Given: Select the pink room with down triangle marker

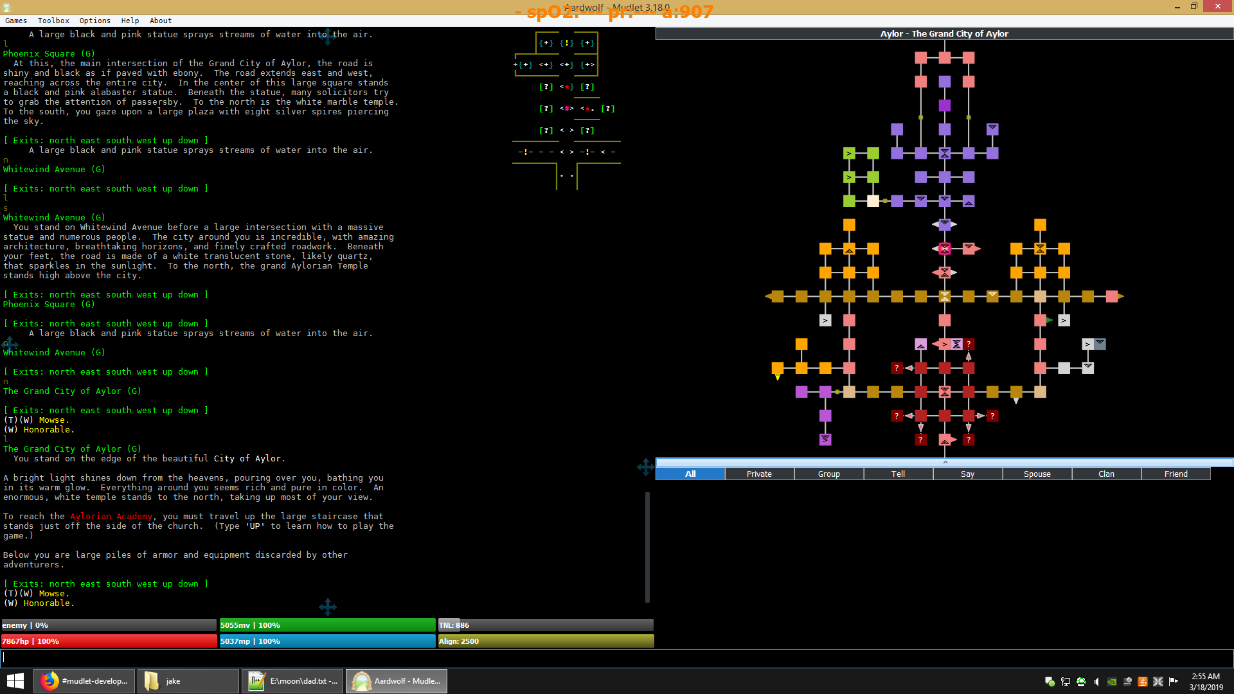Looking at the screenshot, I should (x=969, y=249).
